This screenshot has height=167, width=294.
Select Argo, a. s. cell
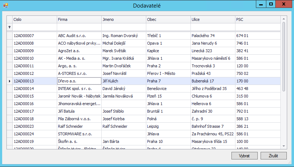(x=79, y=66)
